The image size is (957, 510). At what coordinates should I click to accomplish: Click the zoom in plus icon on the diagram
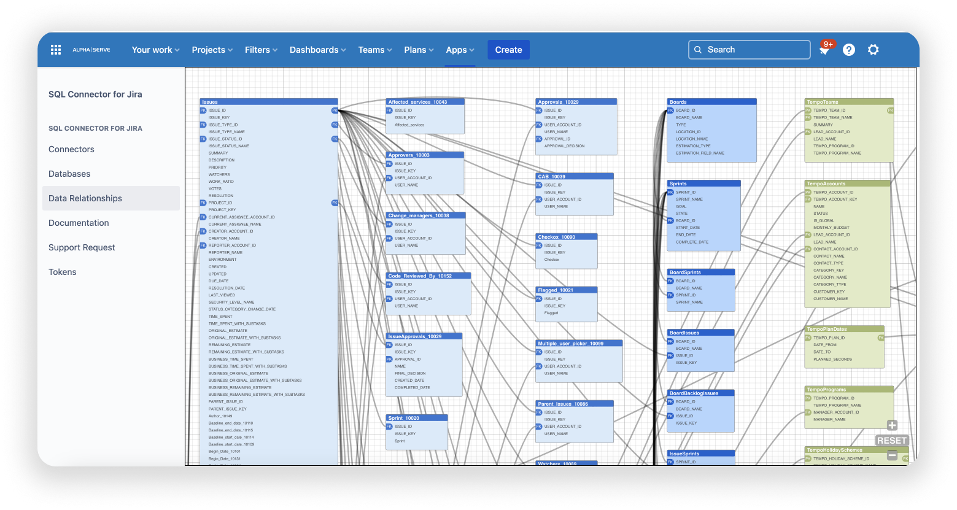coord(892,425)
